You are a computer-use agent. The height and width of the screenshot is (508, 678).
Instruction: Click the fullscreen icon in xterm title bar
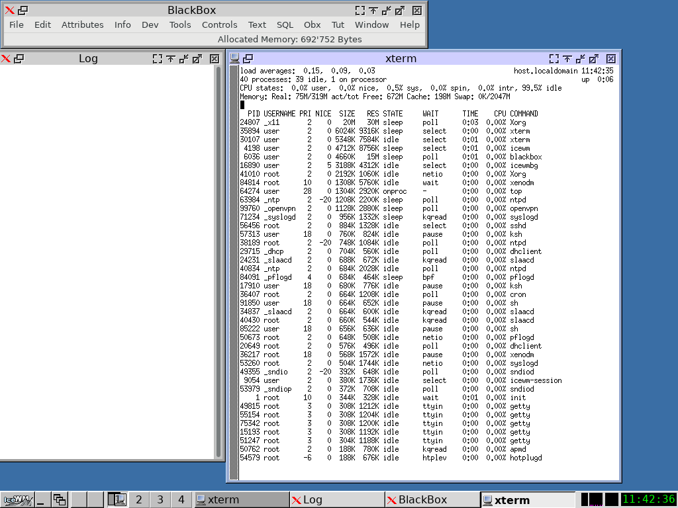(x=554, y=58)
